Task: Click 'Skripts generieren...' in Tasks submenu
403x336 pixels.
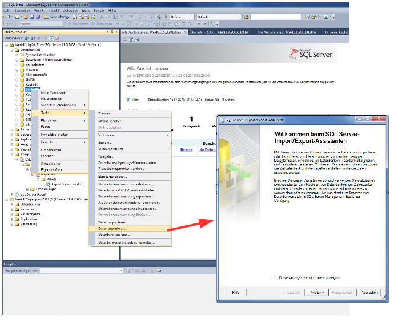Action: (130, 177)
